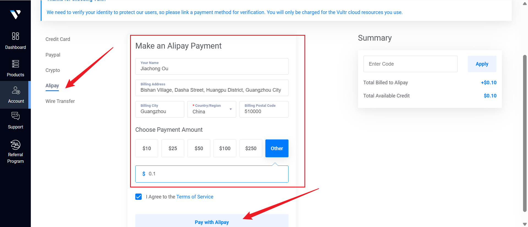Open the Dashboard sidebar icon

(x=15, y=36)
